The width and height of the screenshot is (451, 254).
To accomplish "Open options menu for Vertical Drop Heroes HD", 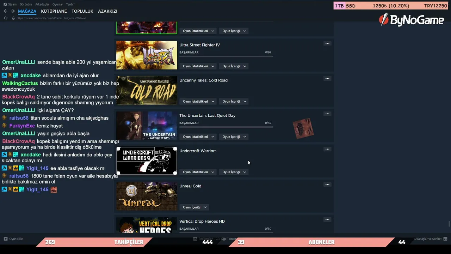I will 327,220.
